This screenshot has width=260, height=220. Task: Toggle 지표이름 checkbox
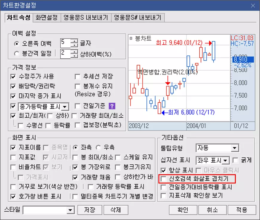(x=13, y=148)
